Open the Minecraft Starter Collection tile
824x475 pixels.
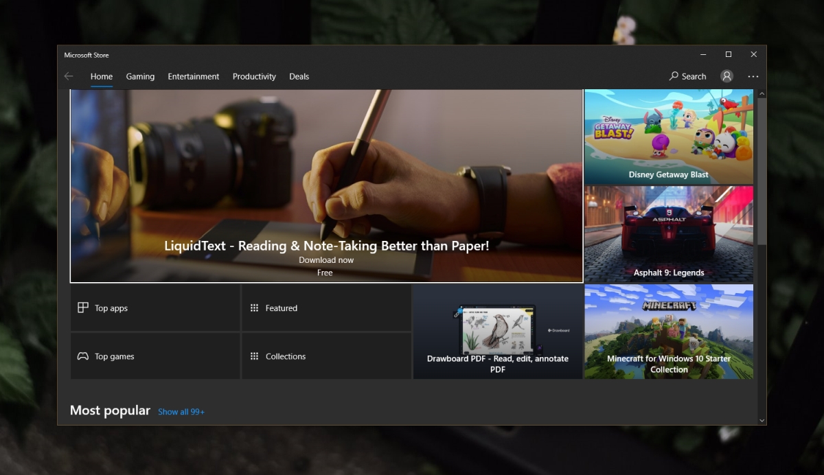(x=669, y=332)
